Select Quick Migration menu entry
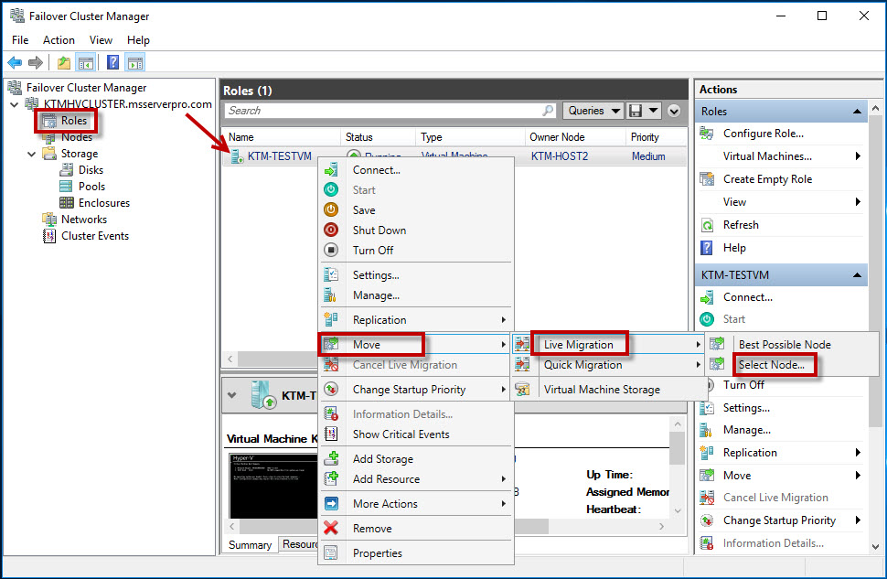 point(582,365)
